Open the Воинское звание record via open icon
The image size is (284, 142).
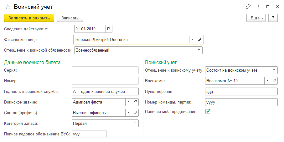(136, 102)
